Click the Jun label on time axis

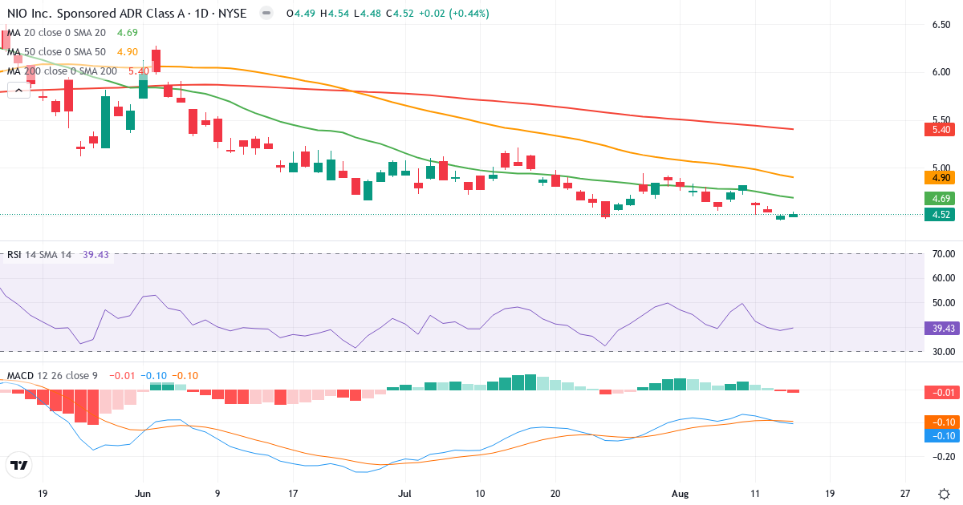[x=143, y=493]
